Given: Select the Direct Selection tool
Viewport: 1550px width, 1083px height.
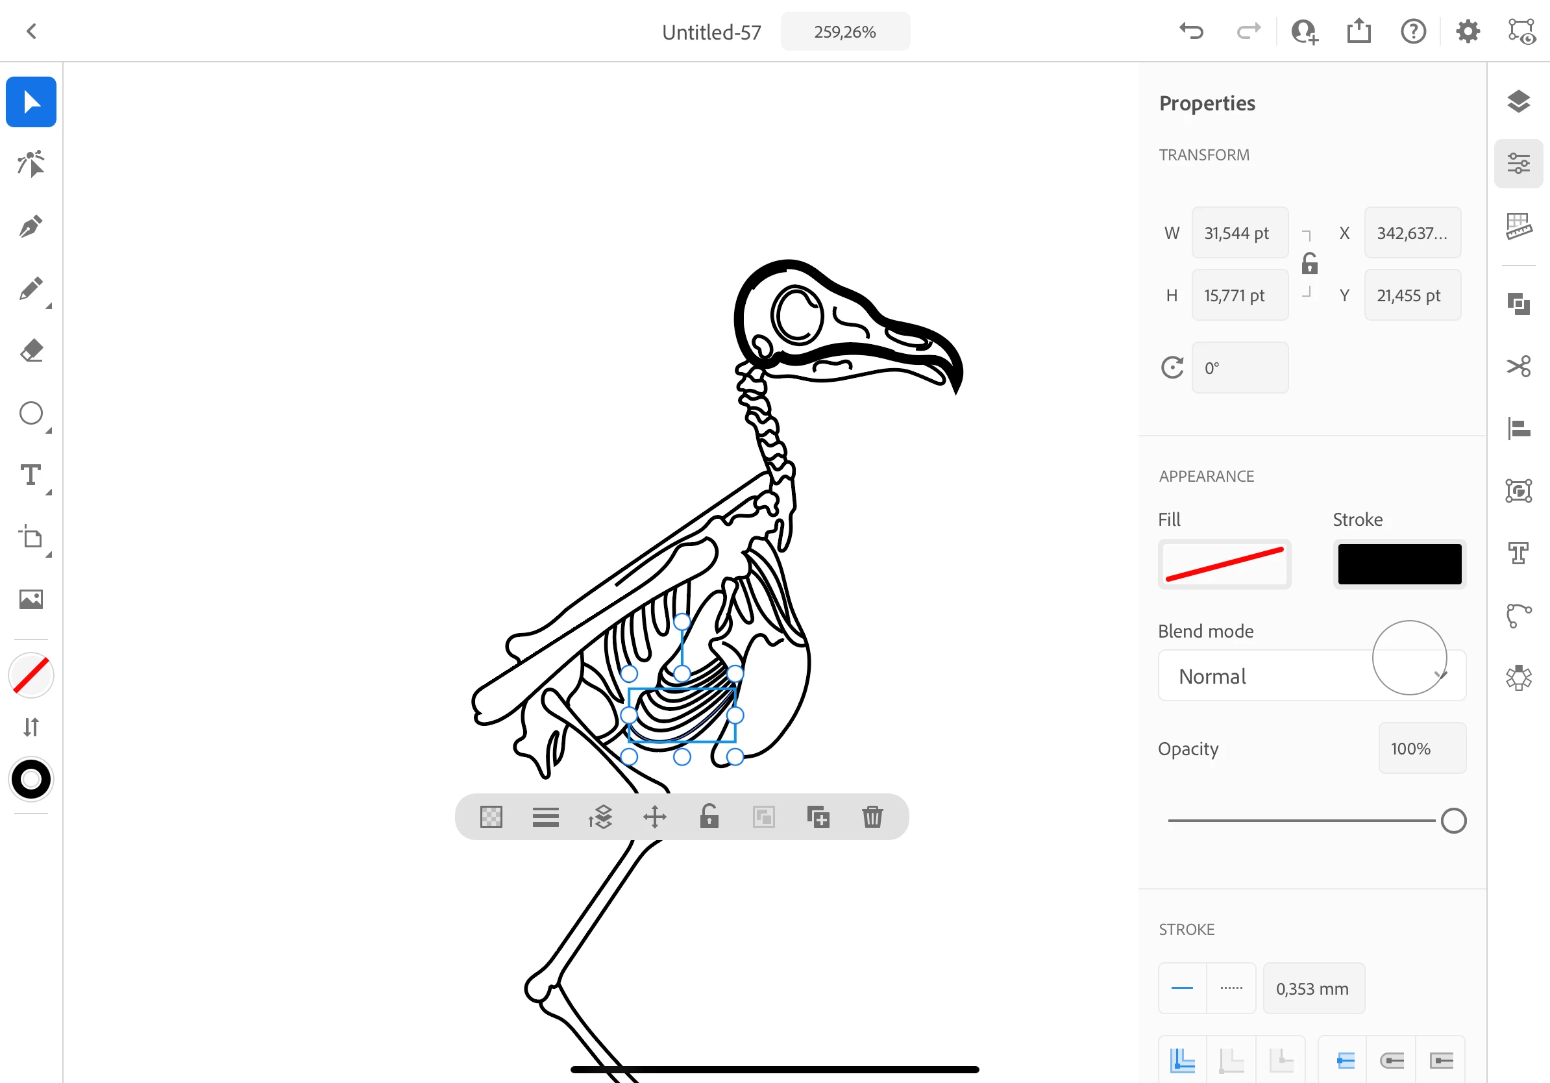Looking at the screenshot, I should [x=31, y=164].
